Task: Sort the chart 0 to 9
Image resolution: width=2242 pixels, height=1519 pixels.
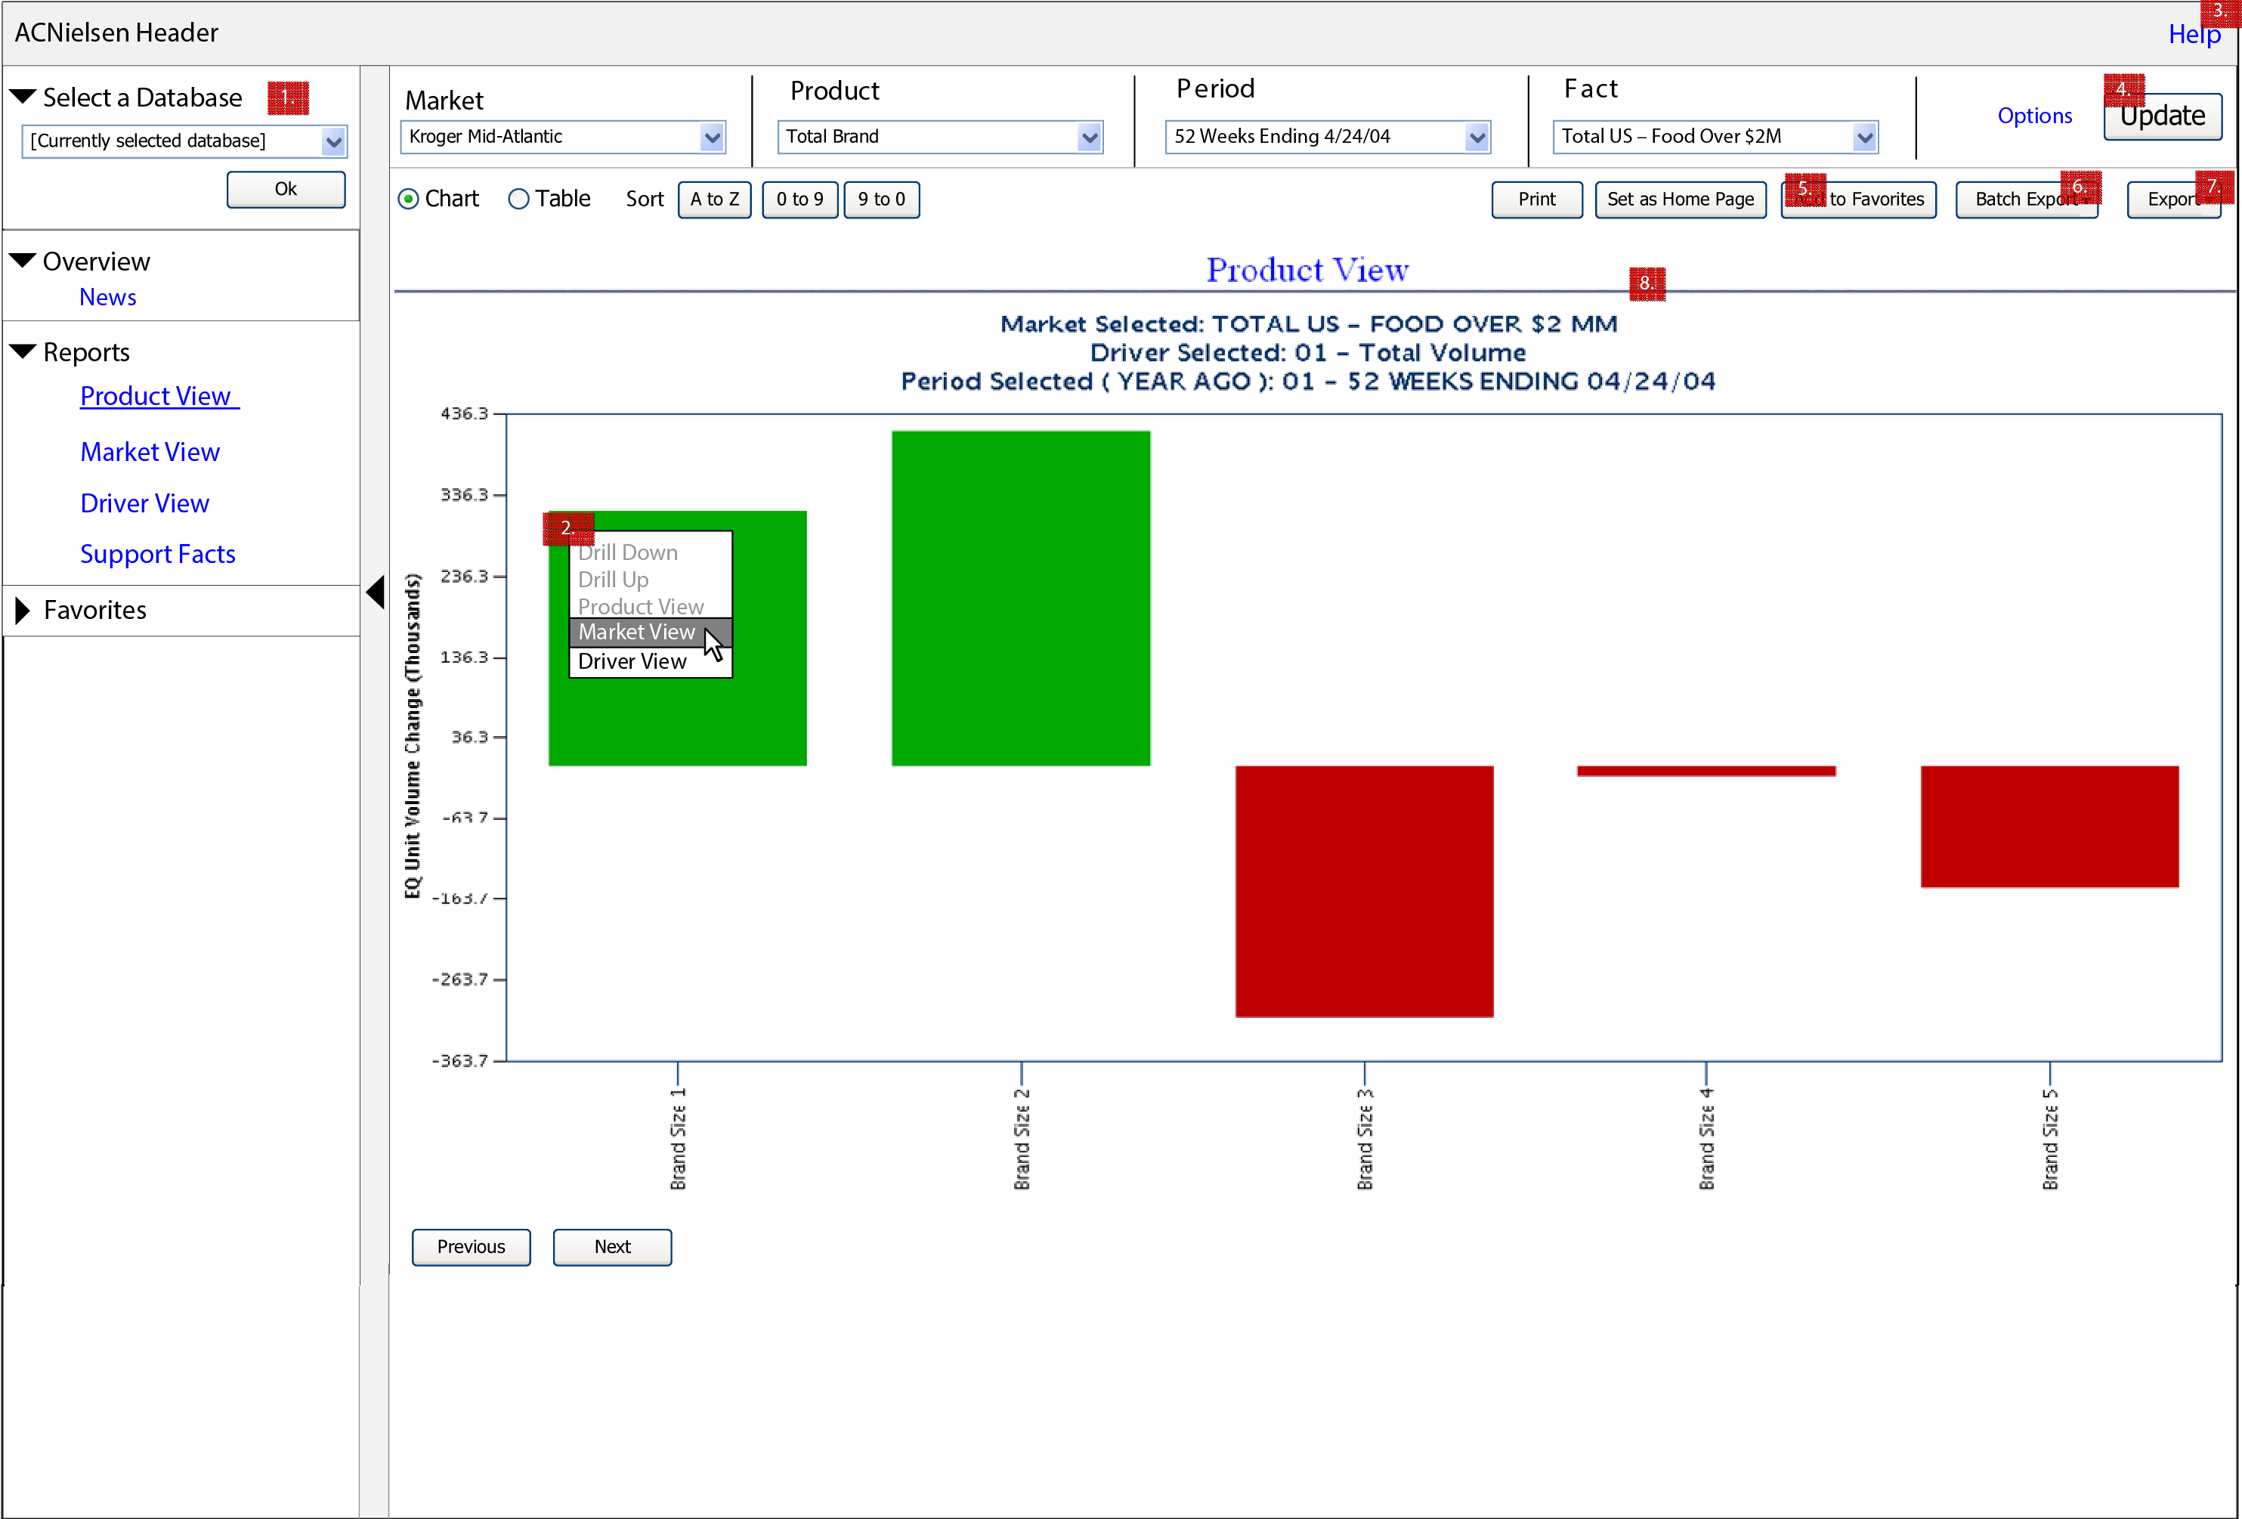Action: (799, 200)
